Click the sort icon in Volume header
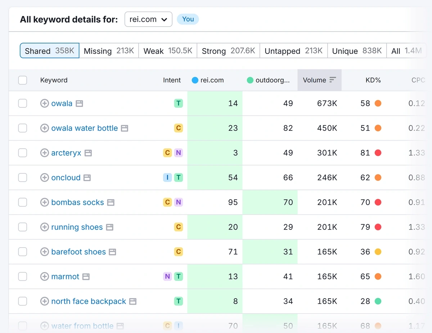 click(333, 80)
